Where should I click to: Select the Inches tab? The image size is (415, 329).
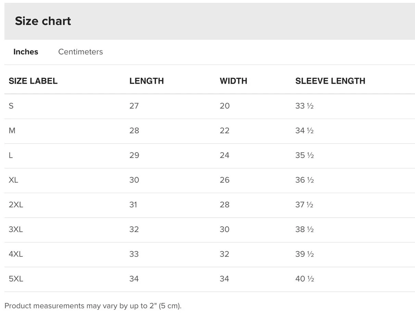26,52
